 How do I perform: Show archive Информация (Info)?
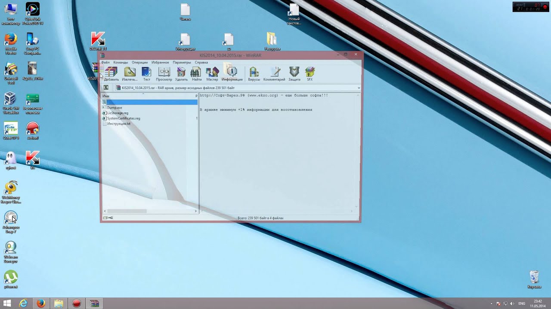coord(232,73)
